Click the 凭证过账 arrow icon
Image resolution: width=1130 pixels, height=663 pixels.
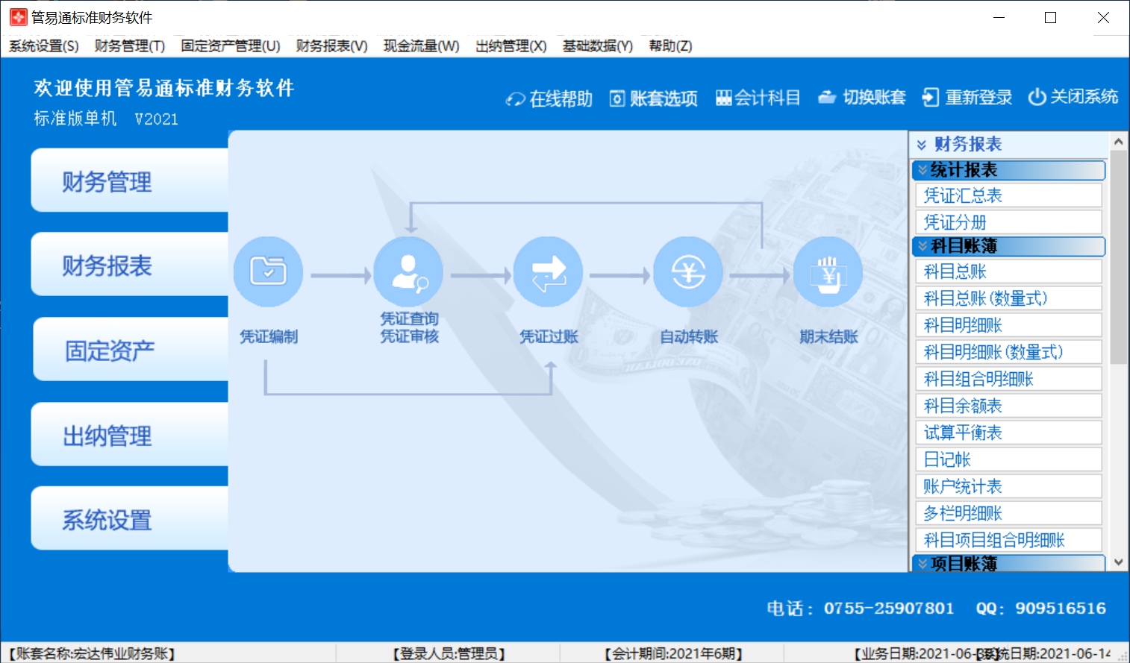tap(548, 271)
